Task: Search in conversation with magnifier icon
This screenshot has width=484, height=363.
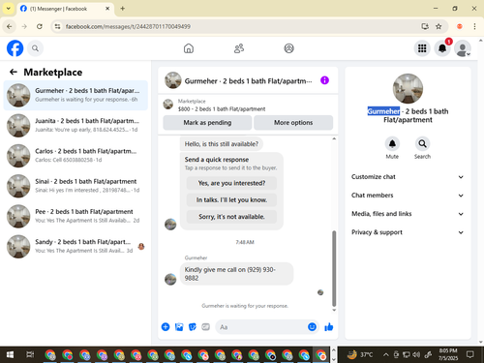Action: point(422,144)
